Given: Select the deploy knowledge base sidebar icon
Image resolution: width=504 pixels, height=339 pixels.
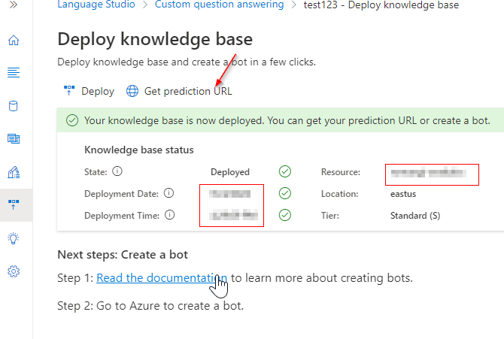Looking at the screenshot, I should 14,204.
